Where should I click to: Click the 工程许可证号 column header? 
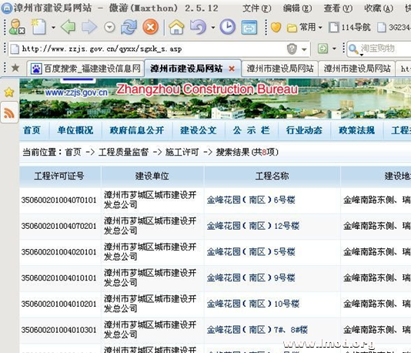pos(59,176)
